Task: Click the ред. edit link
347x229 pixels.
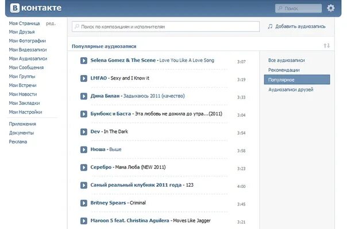Action: point(51,23)
